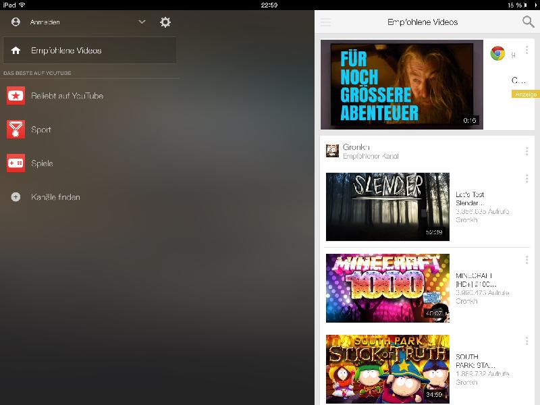Select the Beliebt auf YouTube star icon

tap(16, 96)
